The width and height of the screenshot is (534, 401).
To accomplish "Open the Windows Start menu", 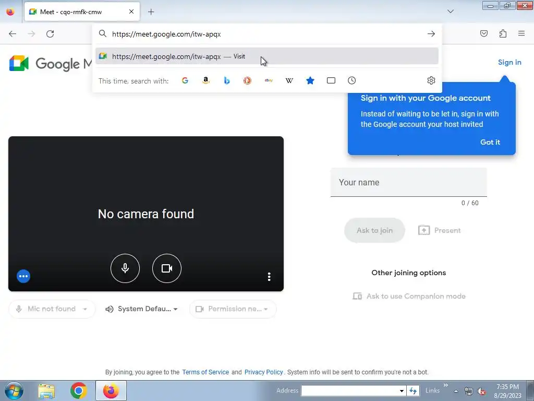I will coord(14,391).
